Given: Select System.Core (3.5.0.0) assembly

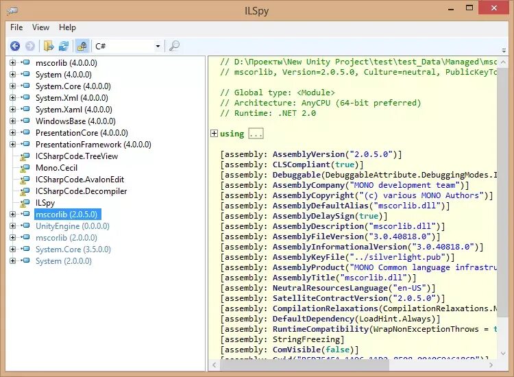Looking at the screenshot, I should coord(73,250).
